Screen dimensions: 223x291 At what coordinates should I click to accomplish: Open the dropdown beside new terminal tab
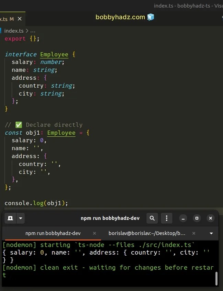pos(21,218)
